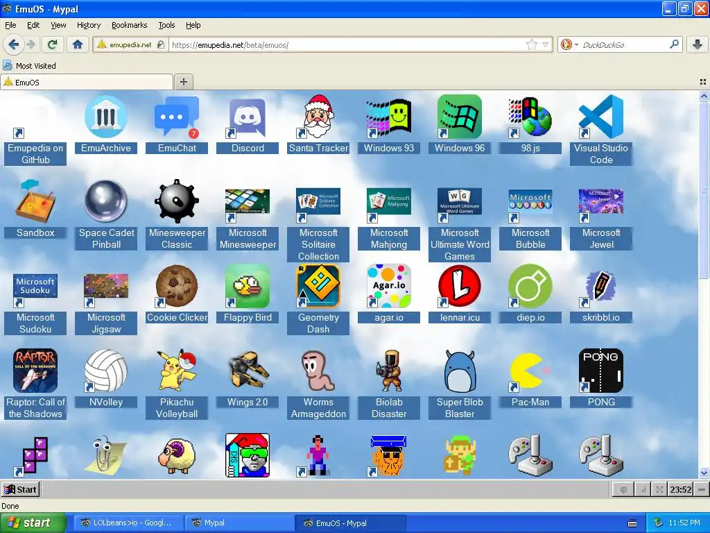
Task: Open the NVolley volleyball icon
Action: tap(106, 371)
